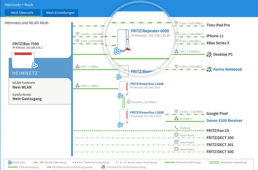This screenshot has width=258, height=170.
Task: Click the FRITZ!Repeater 6000 device image
Action: coord(124,40)
